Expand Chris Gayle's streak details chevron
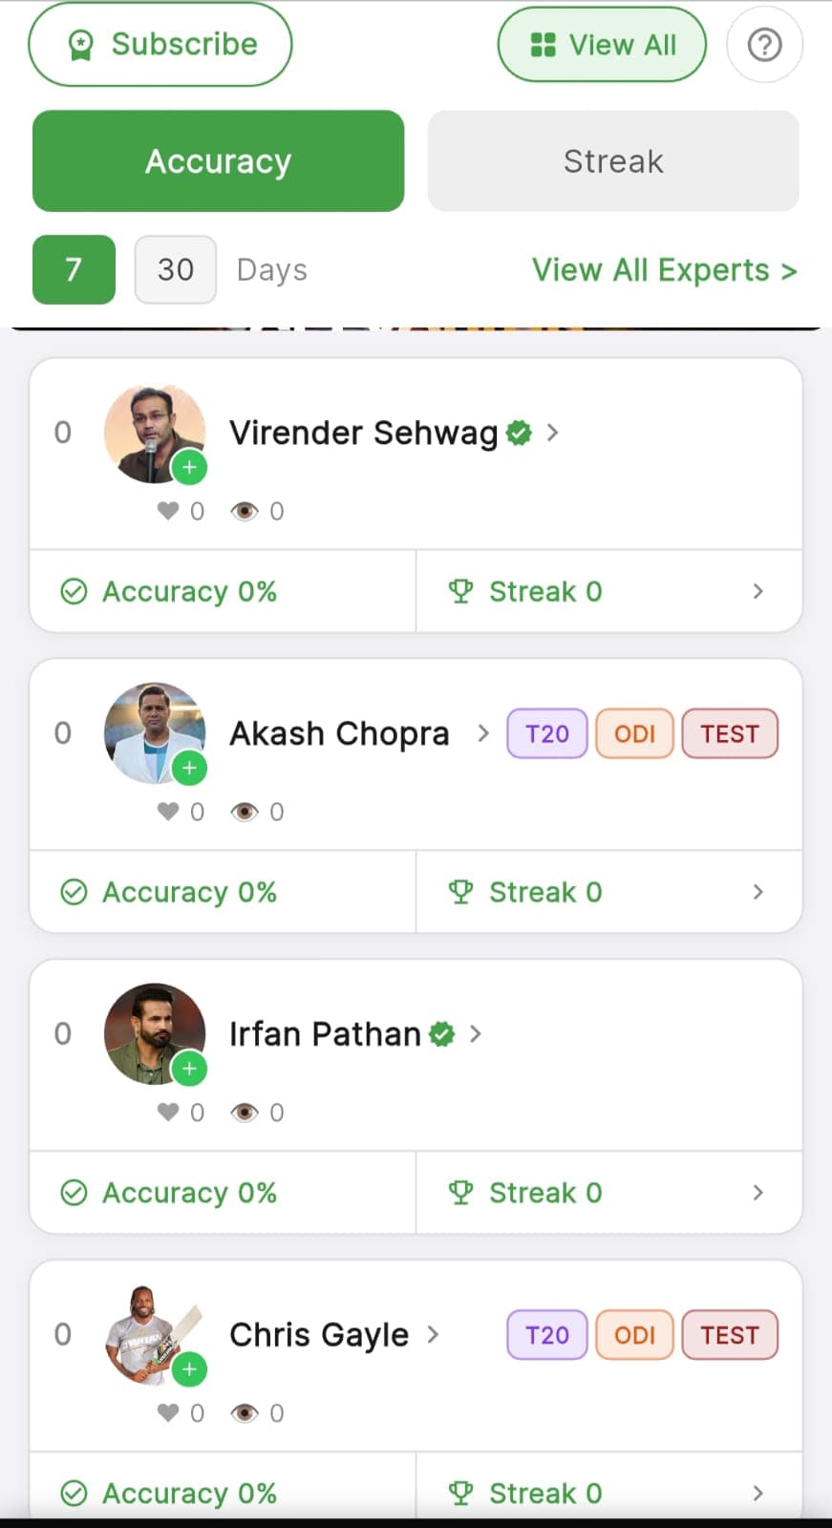Screen dimensions: 832x1528 [757, 1493]
